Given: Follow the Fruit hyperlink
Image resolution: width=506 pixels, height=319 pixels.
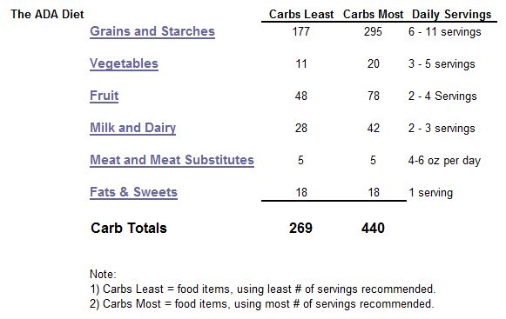Looking at the screenshot, I should [105, 96].
